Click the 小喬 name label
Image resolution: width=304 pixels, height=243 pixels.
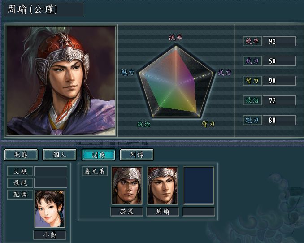(x=50, y=235)
